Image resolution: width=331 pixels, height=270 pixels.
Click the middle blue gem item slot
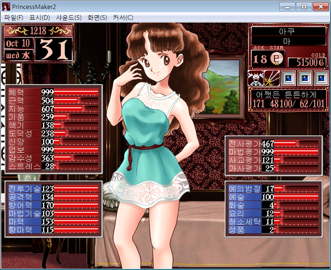point(305,78)
